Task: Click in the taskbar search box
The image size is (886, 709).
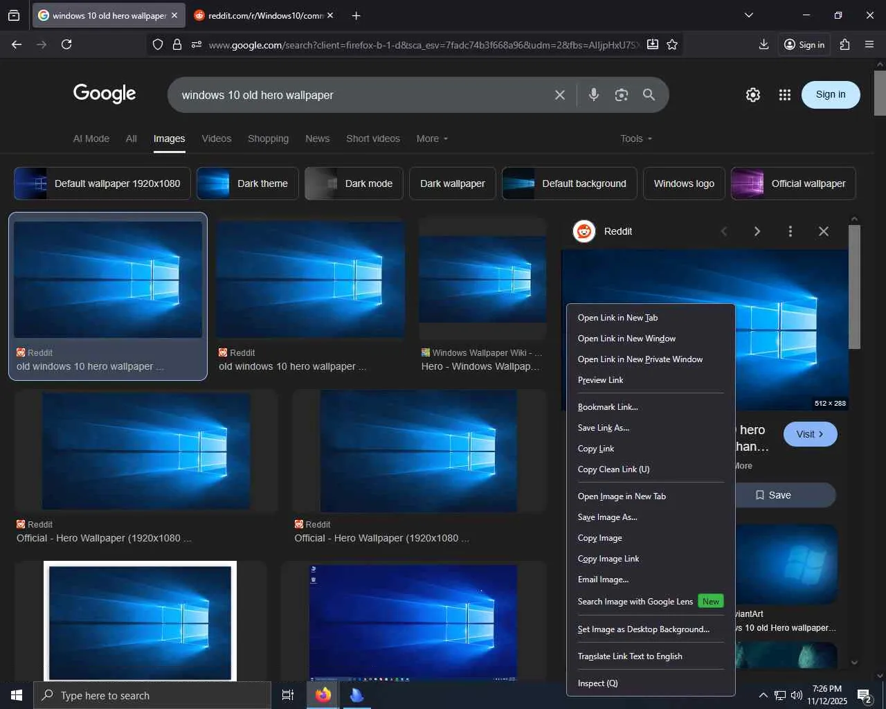Action: pos(152,695)
